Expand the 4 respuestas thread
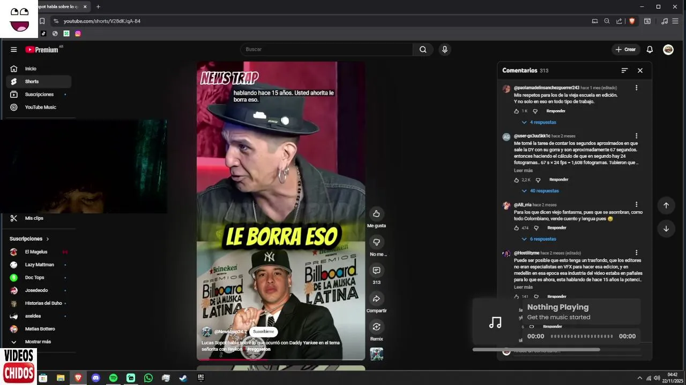686x385 pixels. (x=539, y=122)
